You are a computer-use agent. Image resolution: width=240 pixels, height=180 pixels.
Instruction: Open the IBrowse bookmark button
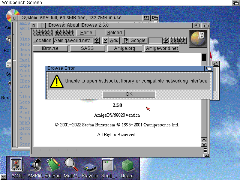[x=50, y=48]
